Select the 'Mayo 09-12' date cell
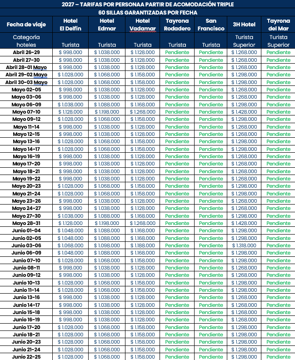Screen dimensions: 295x360 pyautogui.click(x=26, y=119)
